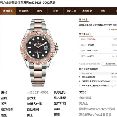117x117 pixels.
Task: Open the 宝珀五十噚系列5010-1130-B64B link
Action: [96, 81]
